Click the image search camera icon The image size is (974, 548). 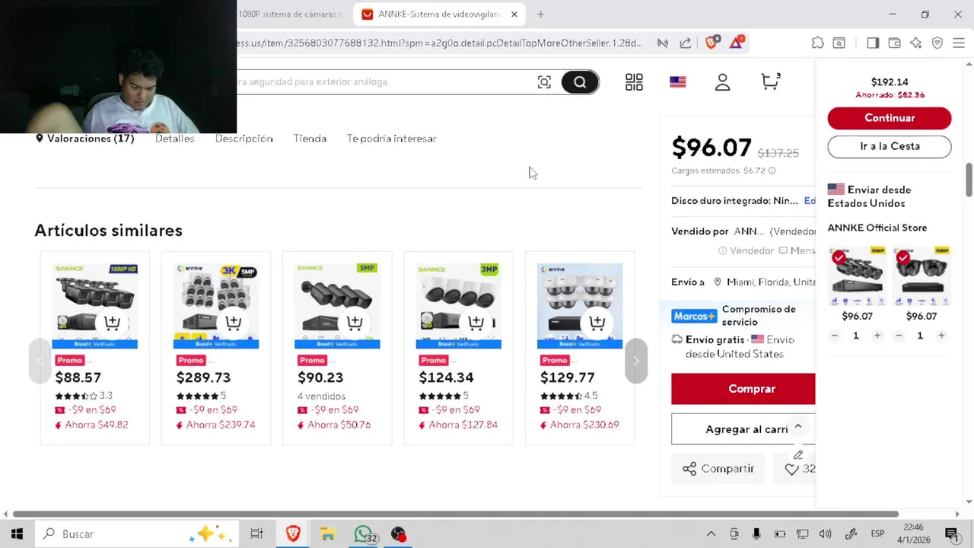click(544, 82)
